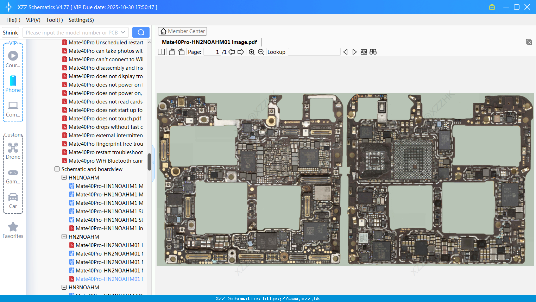Image resolution: width=536 pixels, height=302 pixels.
Task: Open Mate40Pro can't connect to Wifi pdf
Action: coord(102,59)
